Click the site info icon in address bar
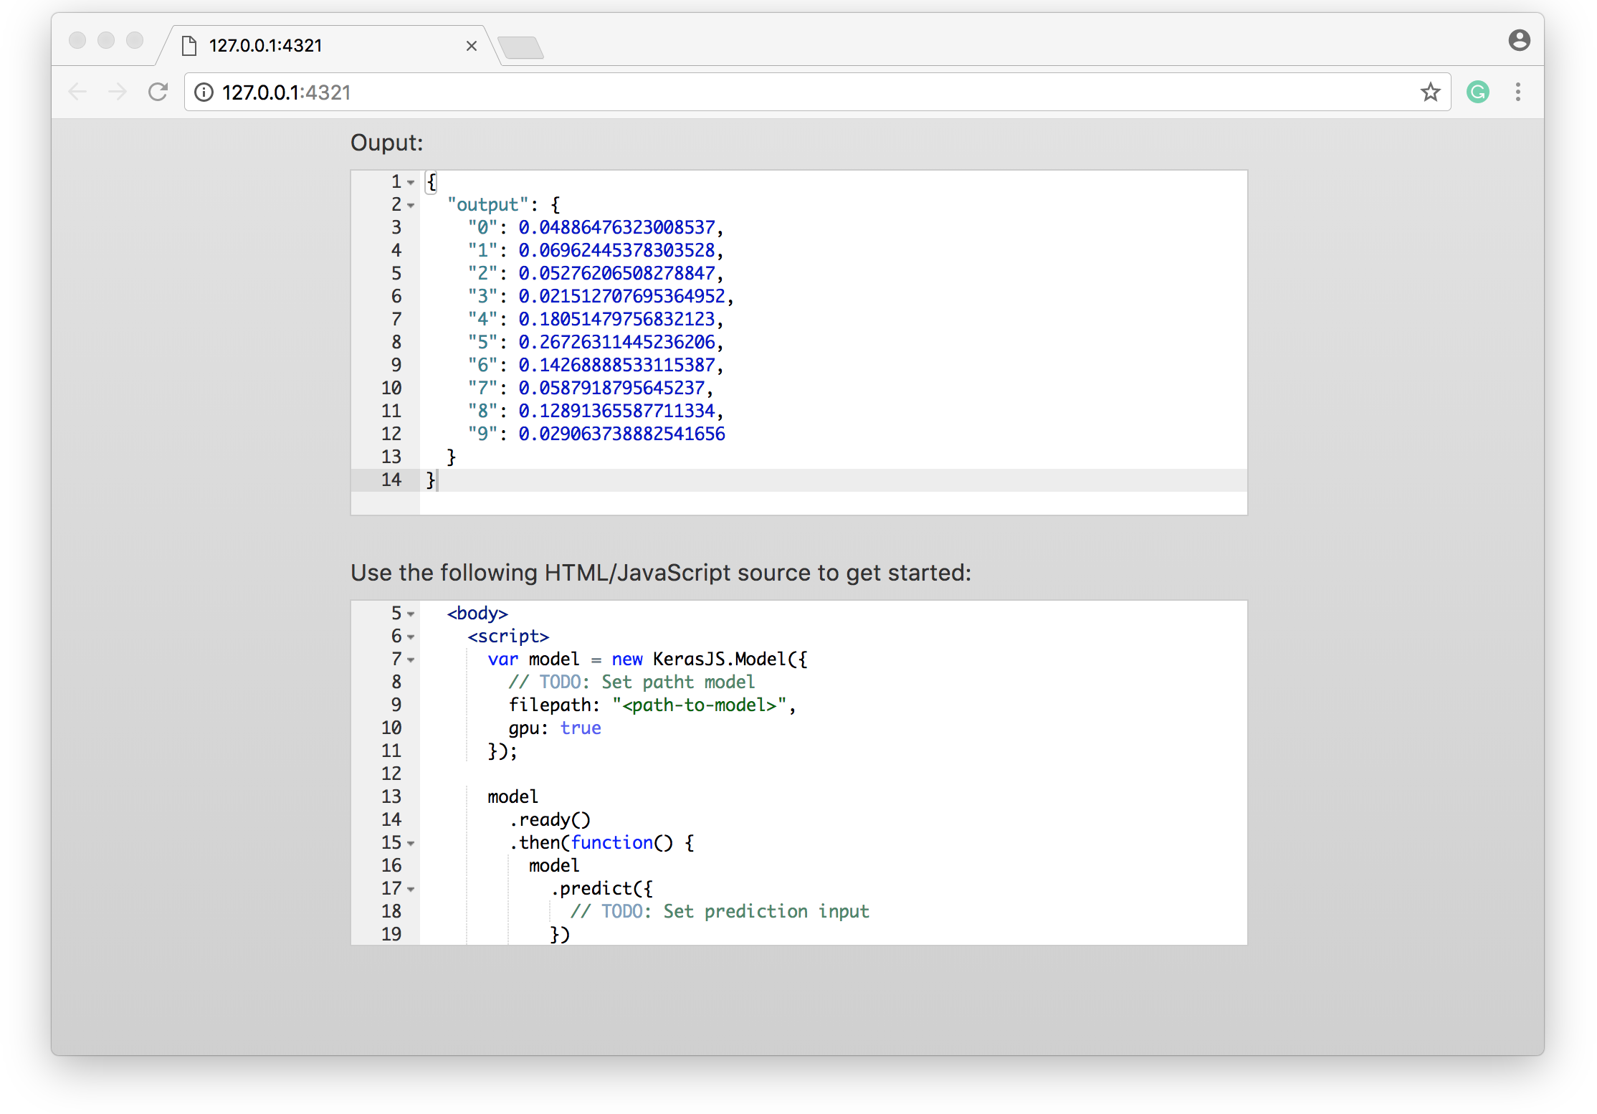This screenshot has height=1114, width=1597. pyautogui.click(x=204, y=92)
